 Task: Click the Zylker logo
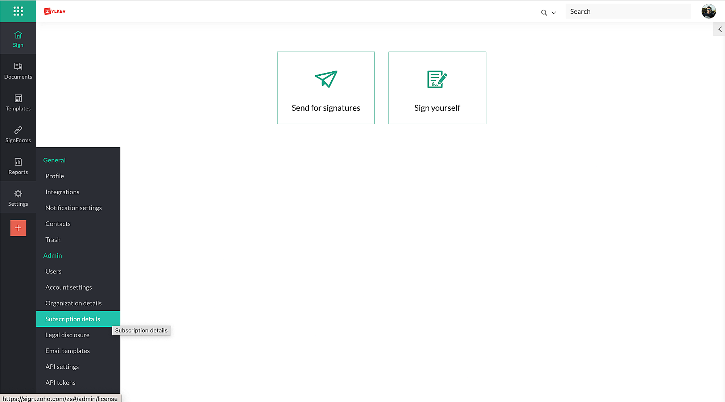pyautogui.click(x=55, y=11)
